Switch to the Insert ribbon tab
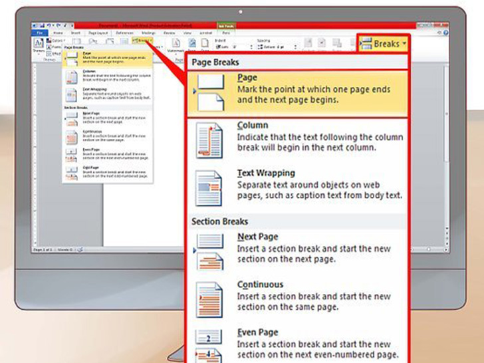Screen dimensions: 484x363 [x=76, y=33]
